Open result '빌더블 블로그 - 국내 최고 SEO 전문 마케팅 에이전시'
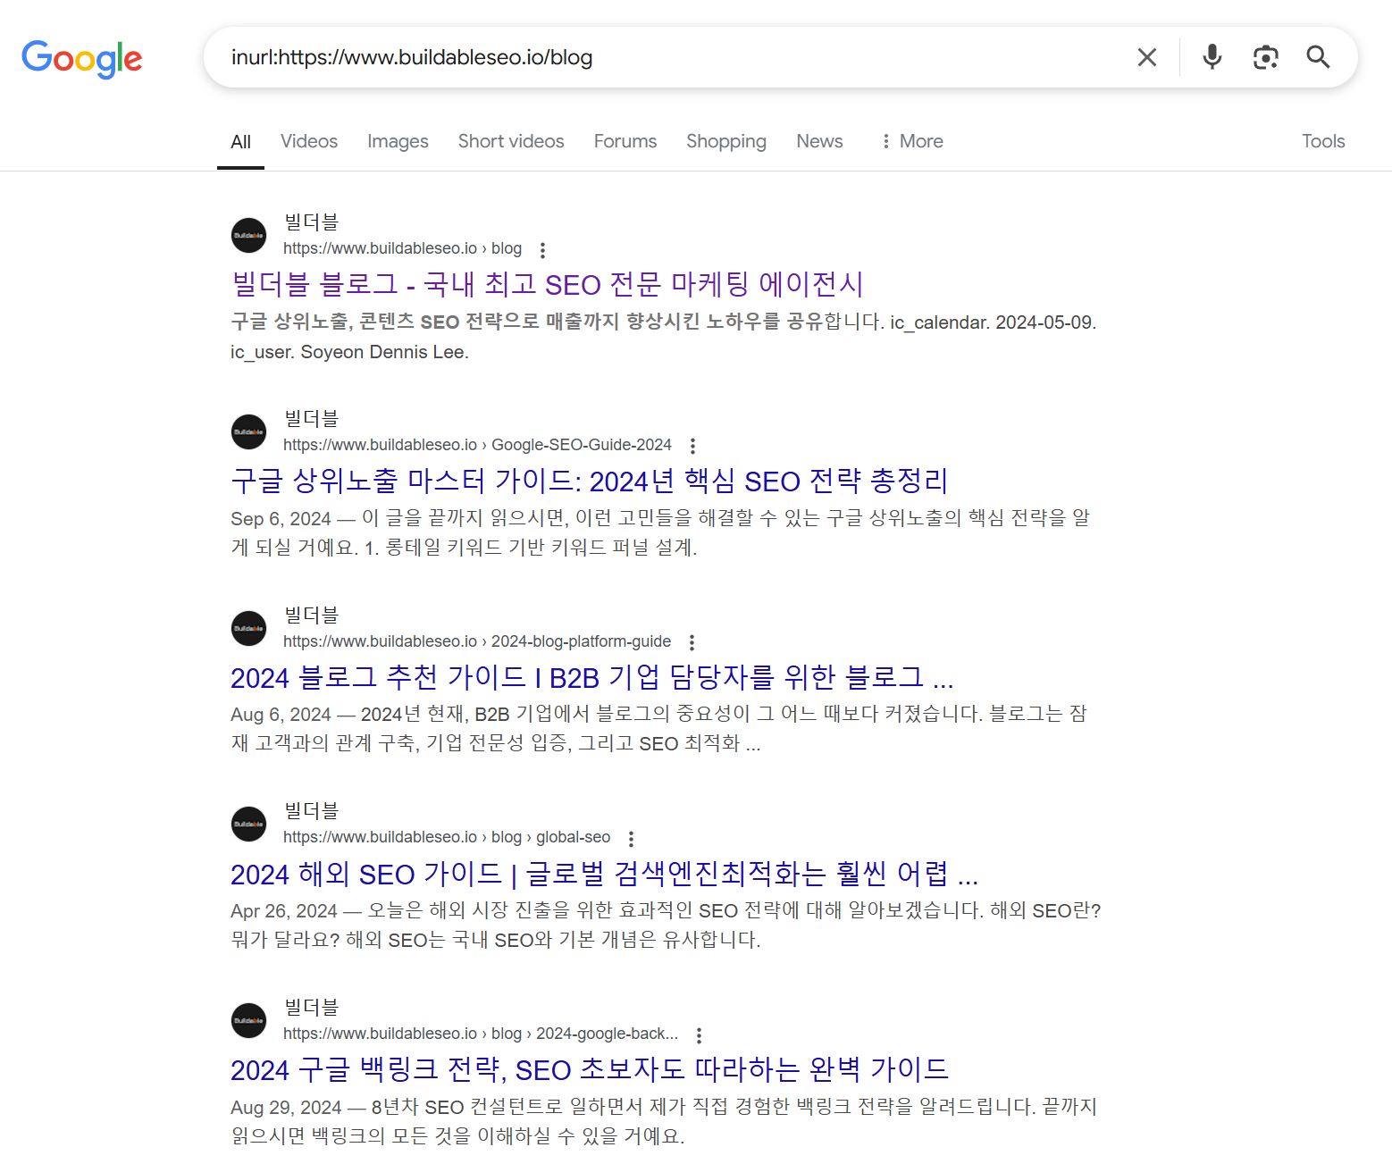Viewport: 1392px width, 1164px height. tap(547, 284)
